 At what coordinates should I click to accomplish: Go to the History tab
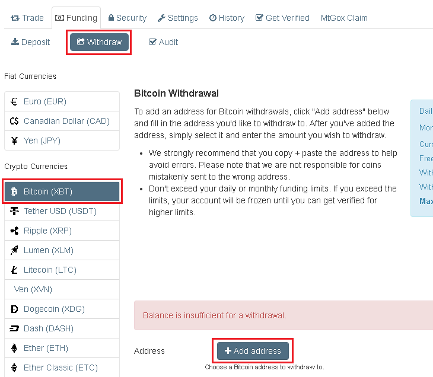(x=227, y=18)
